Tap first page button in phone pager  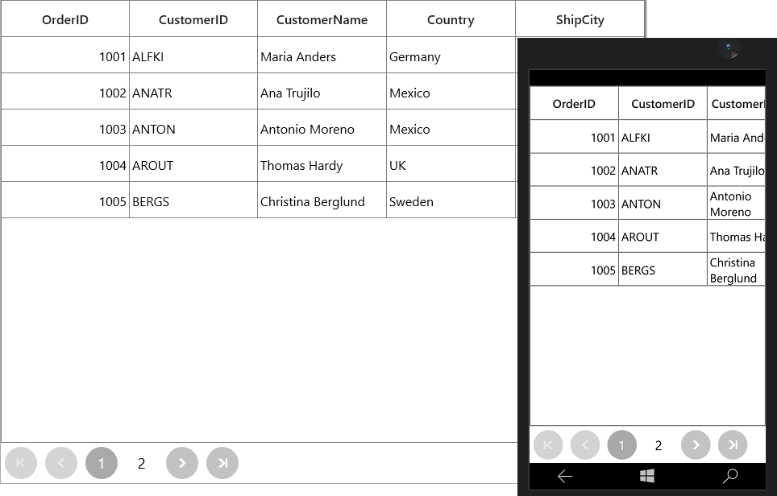pyautogui.click(x=548, y=445)
